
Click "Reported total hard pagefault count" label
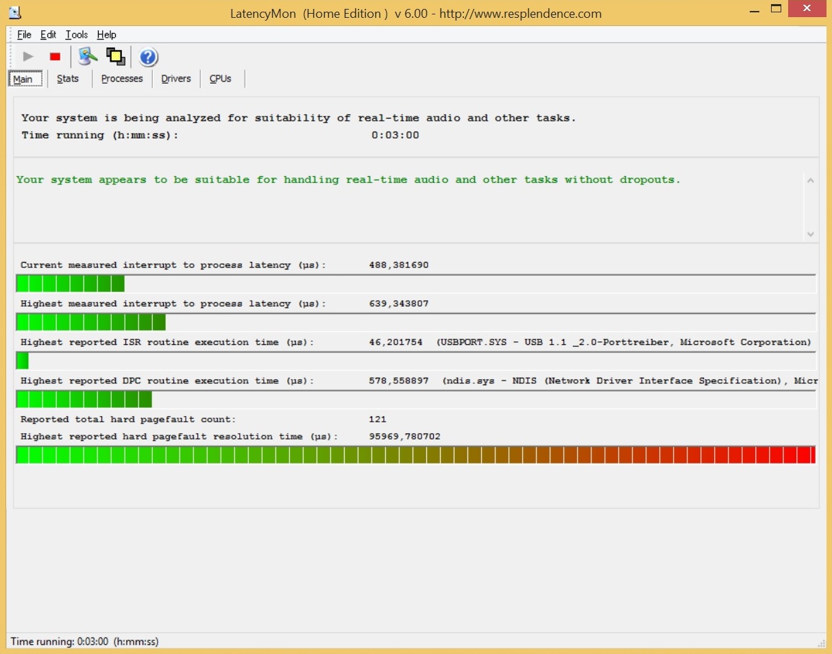click(128, 419)
